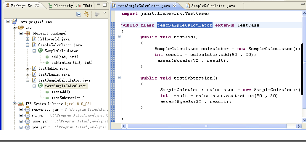Click the assertEquals(72 , result) line

[x=193, y=60]
